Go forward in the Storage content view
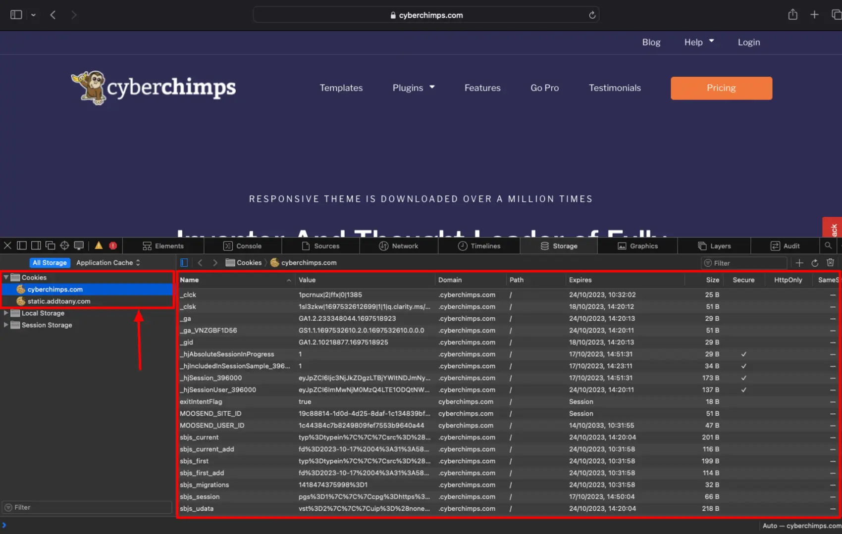Viewport: 842px width, 534px height. point(215,263)
